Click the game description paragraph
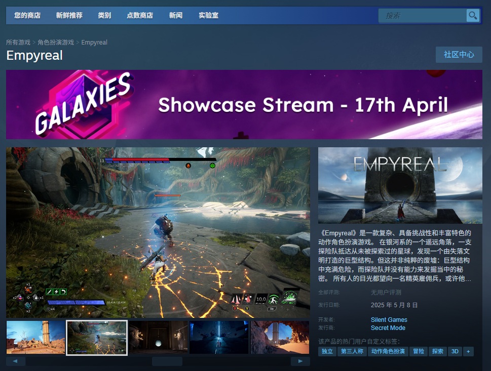 coord(395,256)
